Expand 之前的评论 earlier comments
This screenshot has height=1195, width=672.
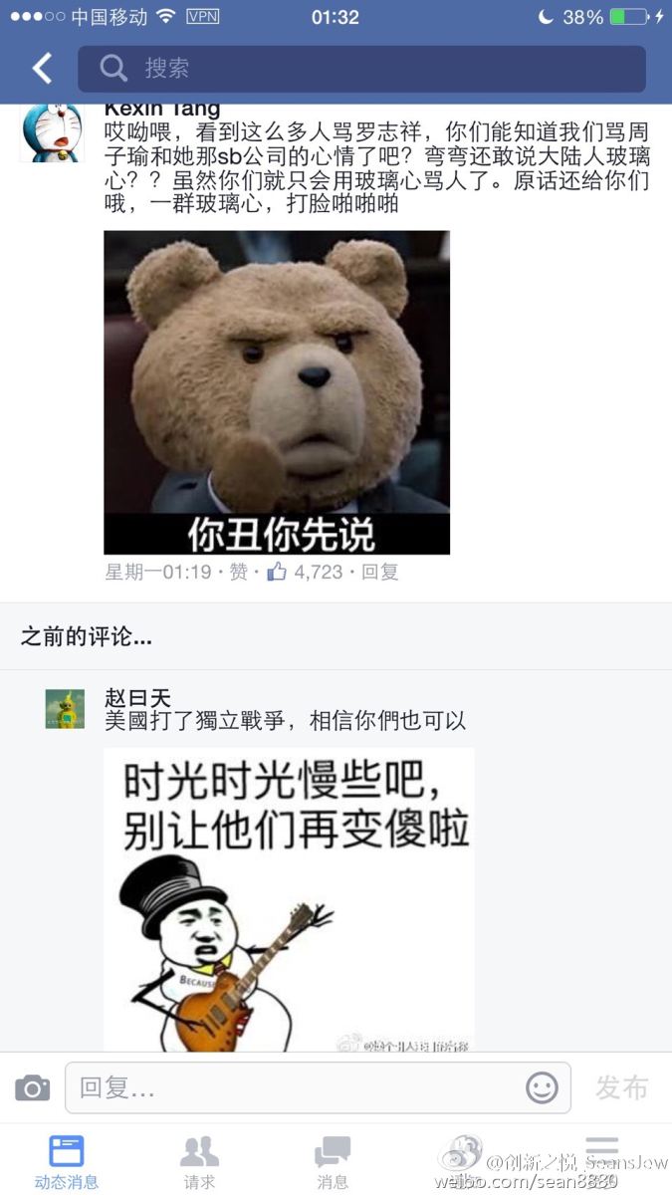pos(87,637)
